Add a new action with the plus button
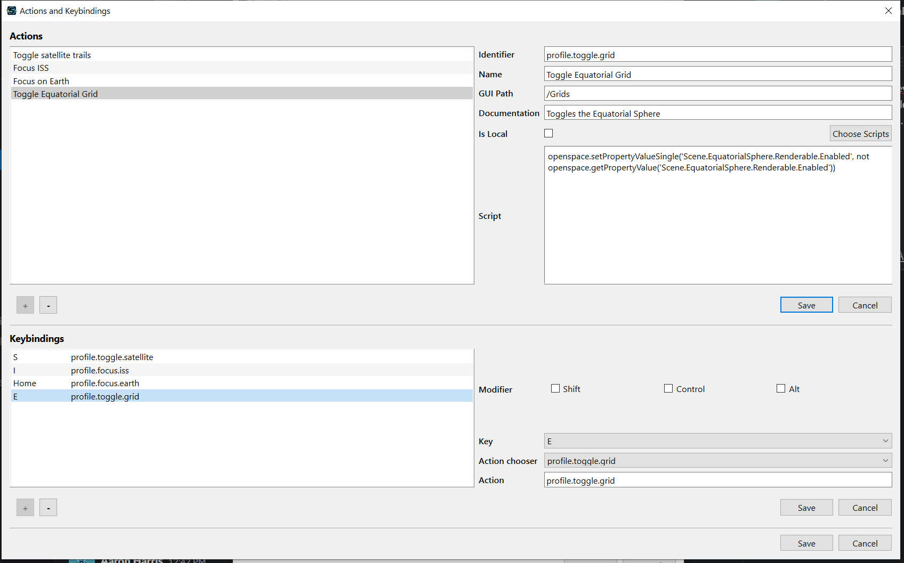The width and height of the screenshot is (904, 563). point(25,305)
